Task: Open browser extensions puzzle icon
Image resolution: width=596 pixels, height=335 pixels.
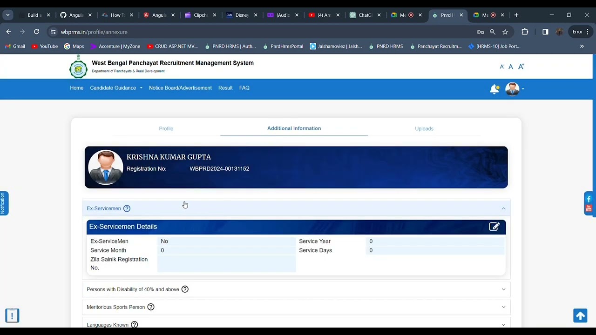Action: point(525,32)
